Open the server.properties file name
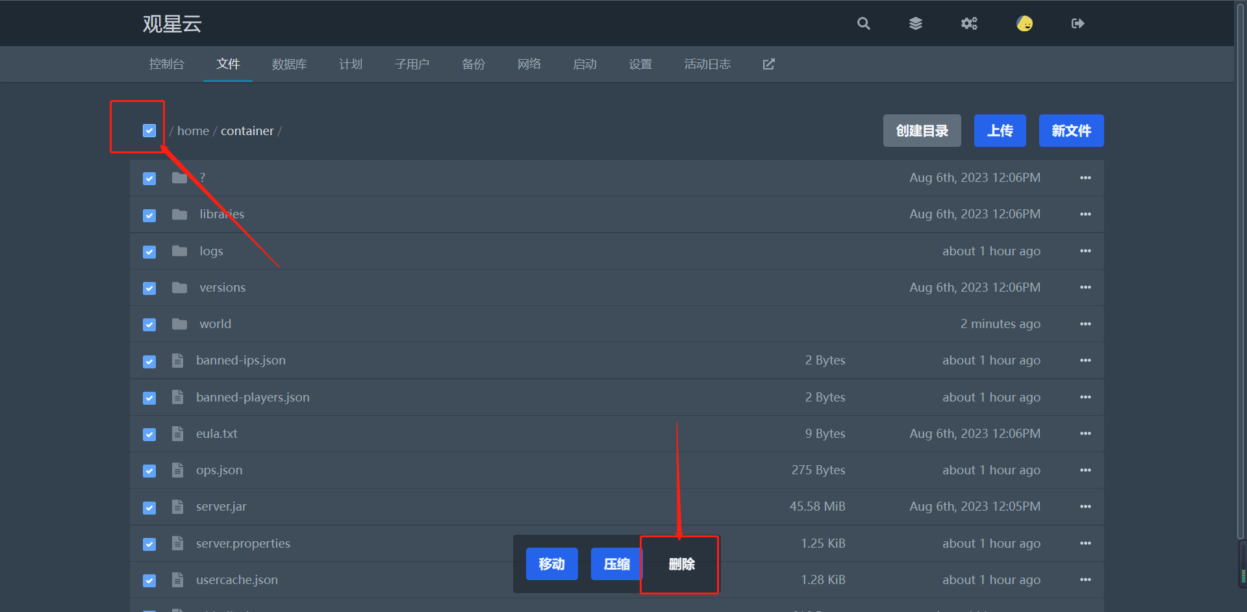This screenshot has width=1247, height=612. pyautogui.click(x=243, y=543)
